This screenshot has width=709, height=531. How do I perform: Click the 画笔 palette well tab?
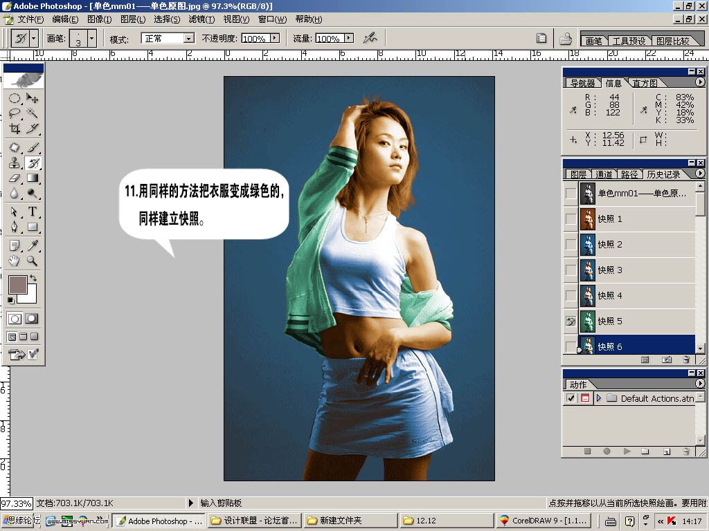[593, 41]
